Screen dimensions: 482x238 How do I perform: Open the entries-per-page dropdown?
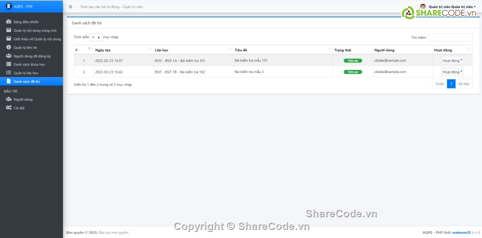96,37
